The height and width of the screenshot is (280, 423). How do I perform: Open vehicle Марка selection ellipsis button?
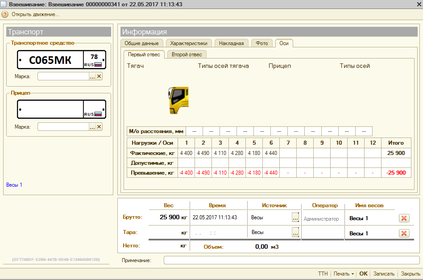pyautogui.click(x=92, y=76)
